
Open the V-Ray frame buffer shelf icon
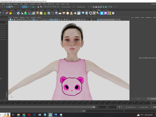point(94,13)
